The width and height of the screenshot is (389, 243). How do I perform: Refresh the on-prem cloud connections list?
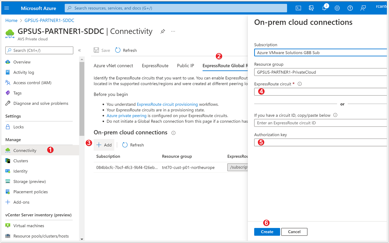133,145
